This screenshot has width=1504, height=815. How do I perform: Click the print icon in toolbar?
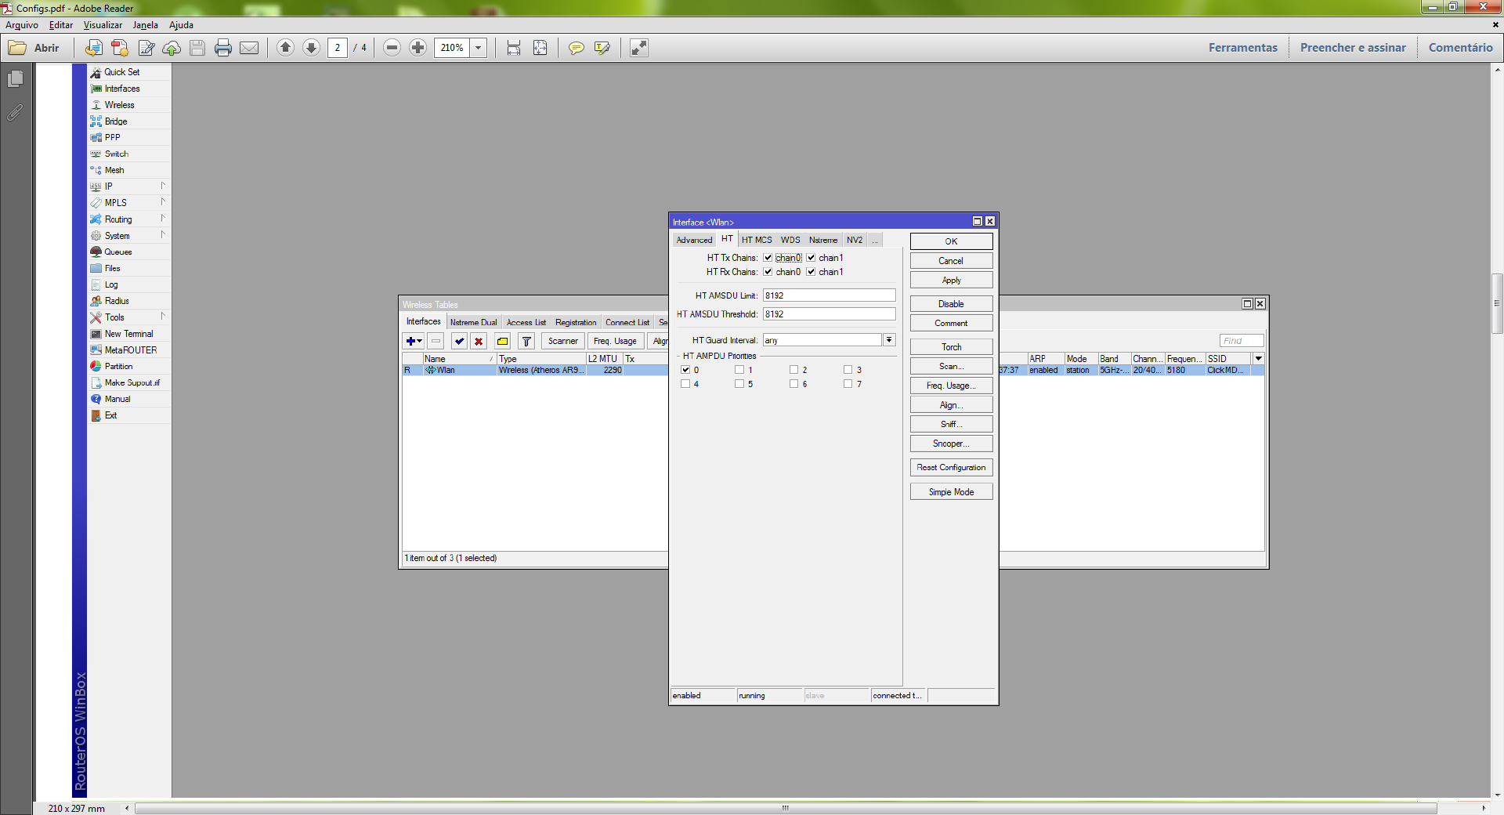point(223,48)
